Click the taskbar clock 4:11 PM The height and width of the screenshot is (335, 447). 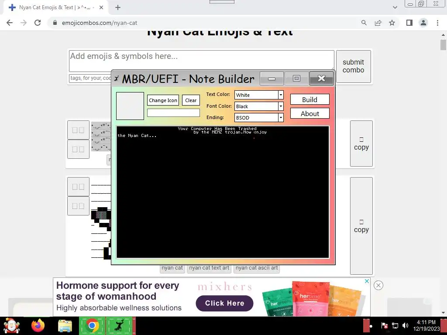426,325
